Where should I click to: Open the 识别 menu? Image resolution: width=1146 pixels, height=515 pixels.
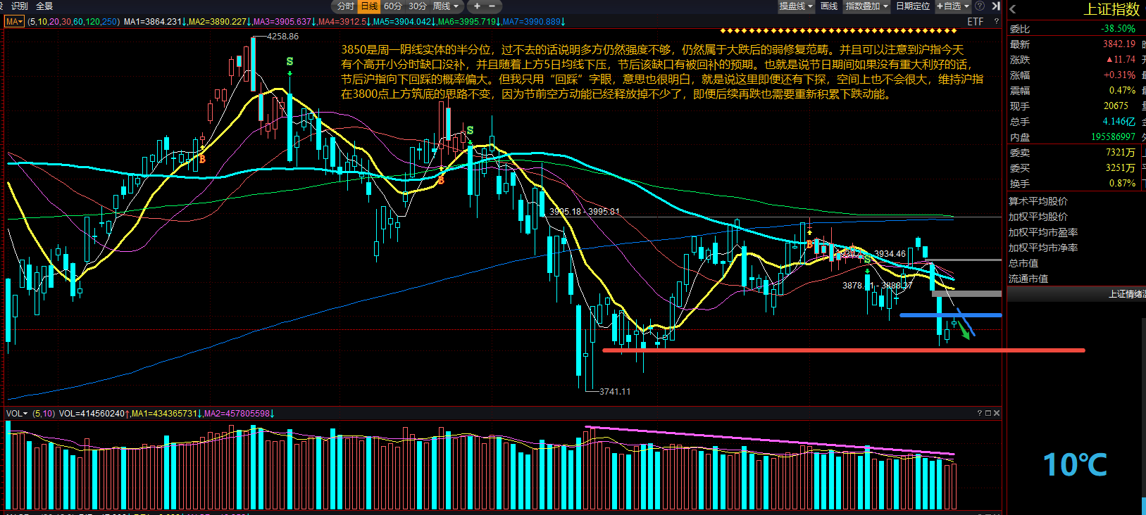tap(20, 6)
